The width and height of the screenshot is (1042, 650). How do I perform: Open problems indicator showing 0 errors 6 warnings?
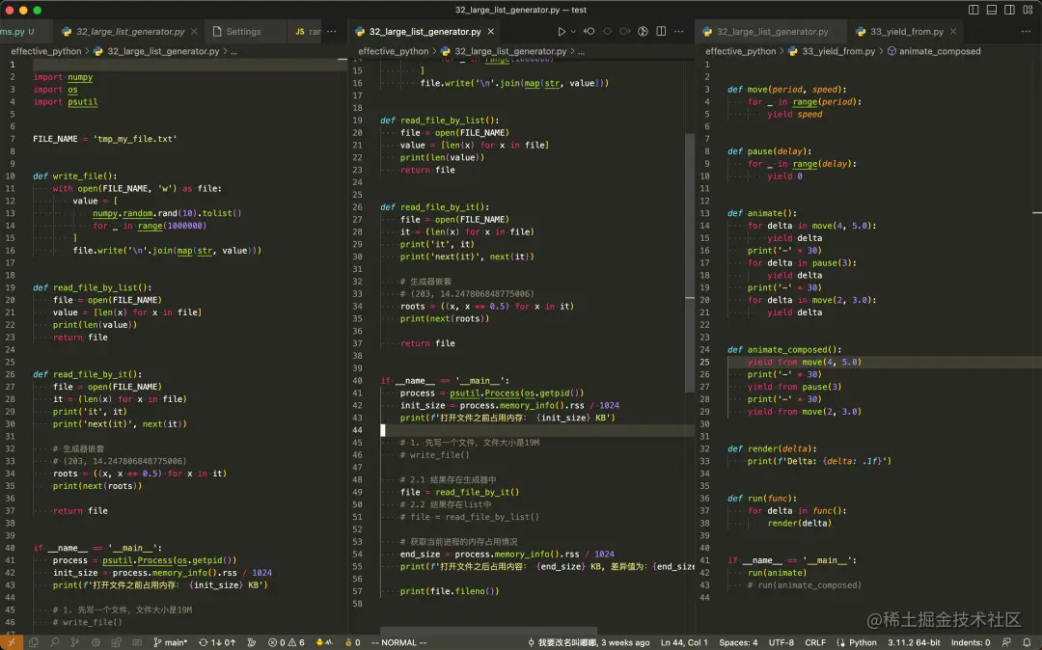[287, 642]
